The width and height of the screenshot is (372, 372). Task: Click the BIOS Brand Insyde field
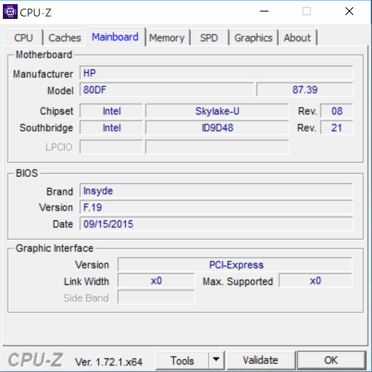216,191
